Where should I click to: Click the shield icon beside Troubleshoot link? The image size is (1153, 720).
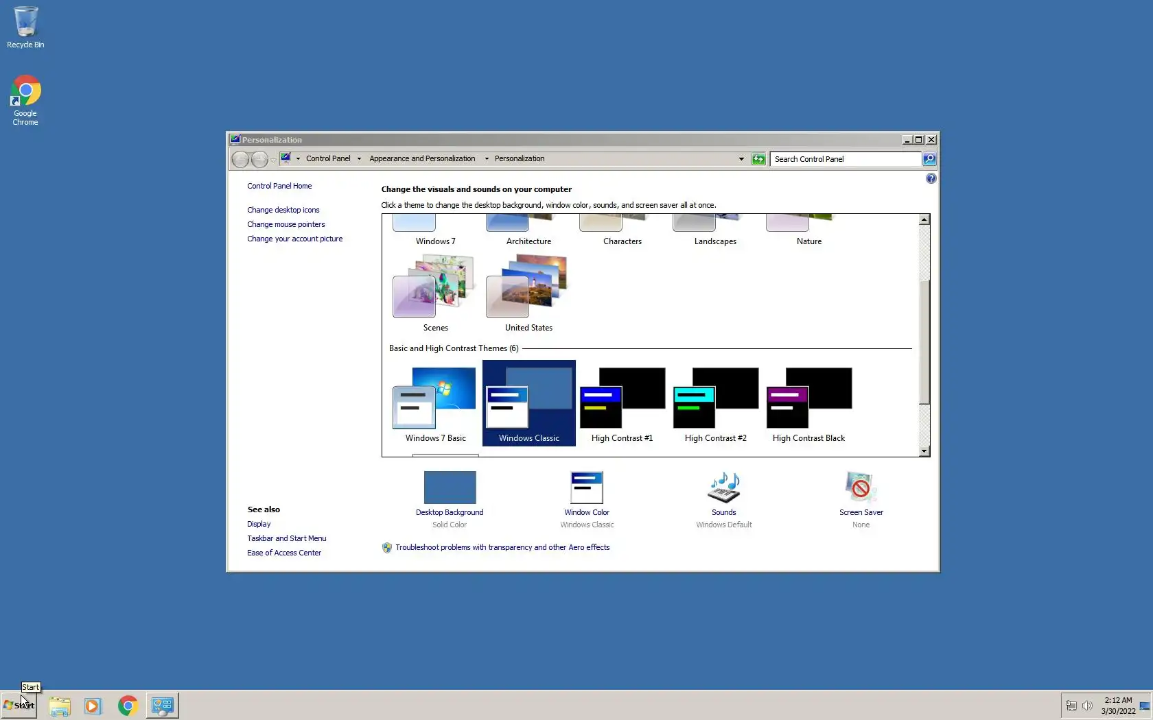point(387,547)
